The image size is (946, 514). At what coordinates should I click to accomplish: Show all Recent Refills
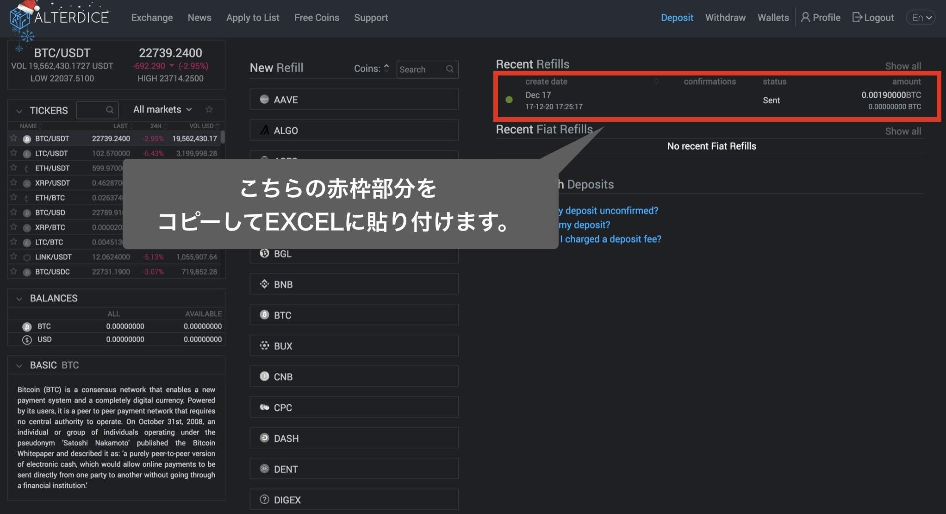click(x=903, y=66)
